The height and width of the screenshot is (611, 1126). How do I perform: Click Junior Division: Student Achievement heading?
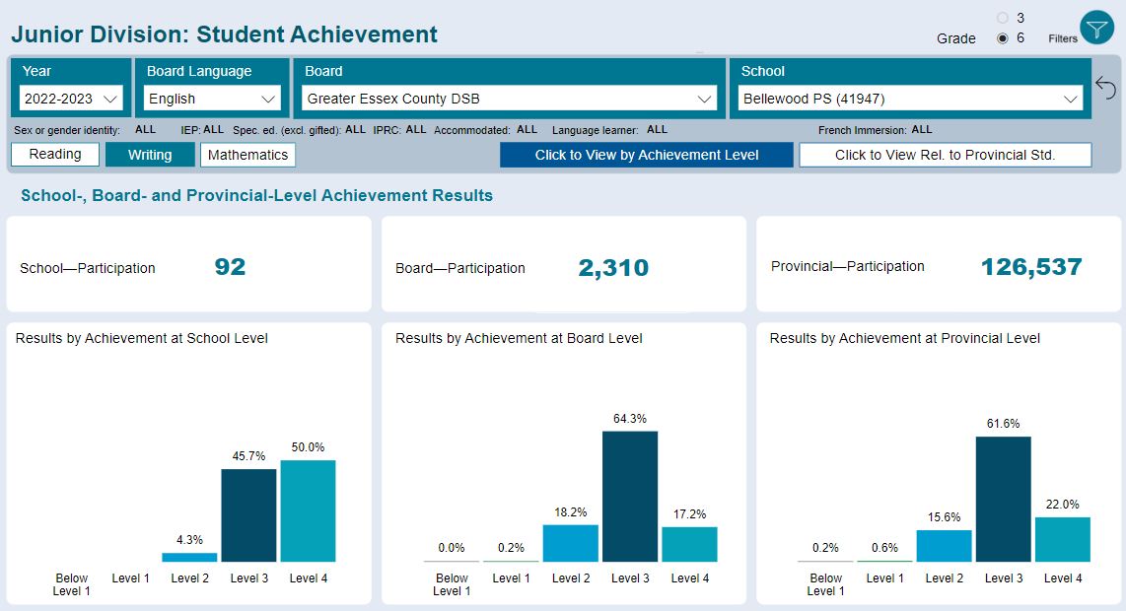tap(224, 34)
